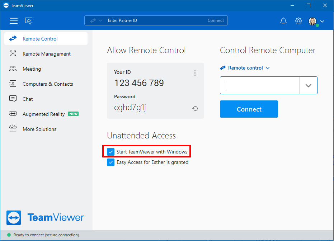The width and height of the screenshot is (334, 241).
Task: Open settings via gear icon
Action: click(x=298, y=21)
